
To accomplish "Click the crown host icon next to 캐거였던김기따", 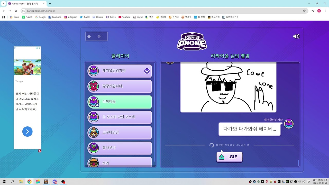I will (147, 71).
